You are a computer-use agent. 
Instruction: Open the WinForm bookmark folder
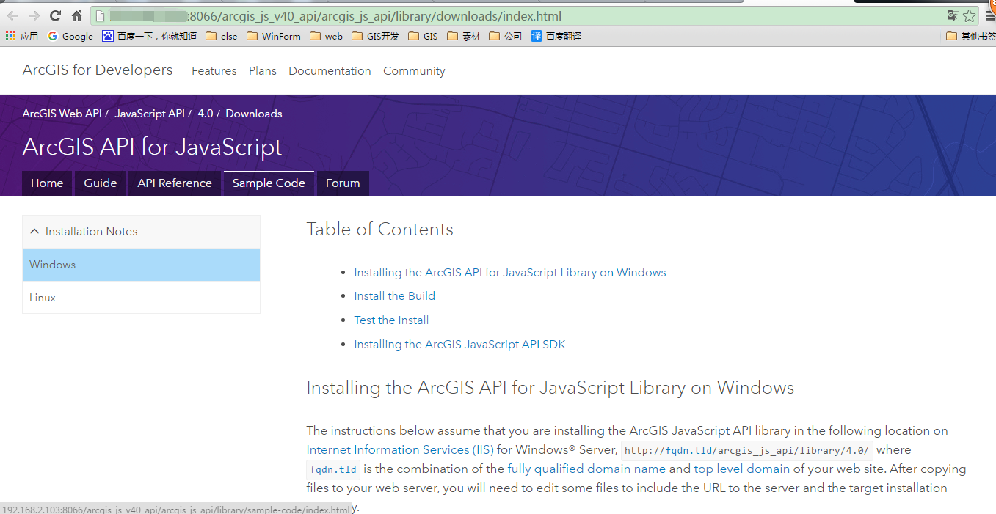click(x=274, y=36)
